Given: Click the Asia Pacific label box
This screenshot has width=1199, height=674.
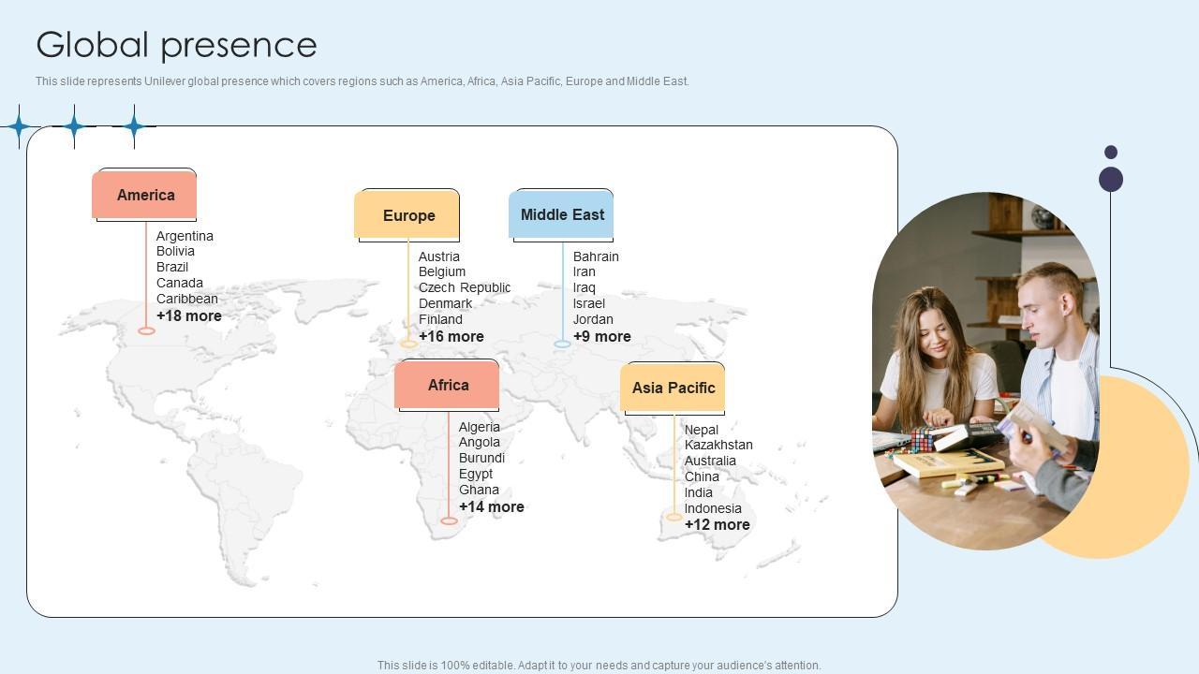Looking at the screenshot, I should [673, 388].
